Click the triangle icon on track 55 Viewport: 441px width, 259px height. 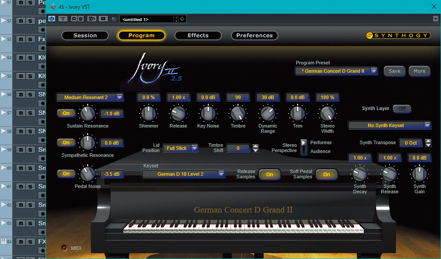point(4,76)
